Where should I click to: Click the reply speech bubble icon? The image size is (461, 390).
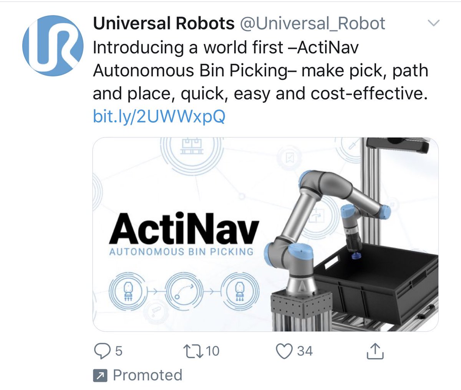click(102, 351)
